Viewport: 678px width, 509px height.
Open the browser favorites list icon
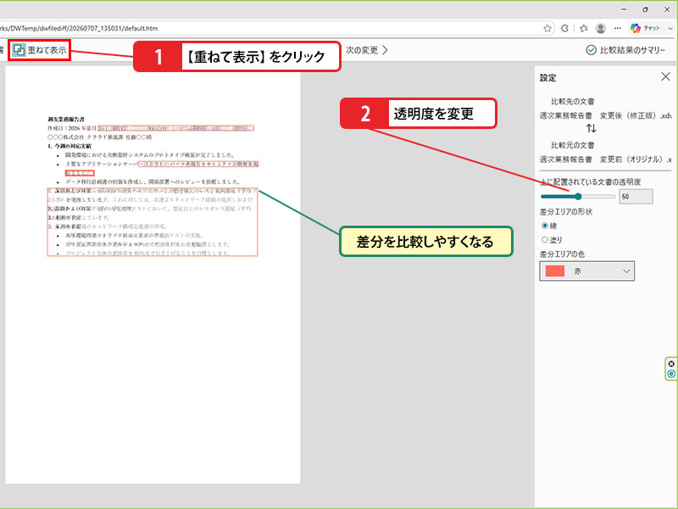coord(584,29)
